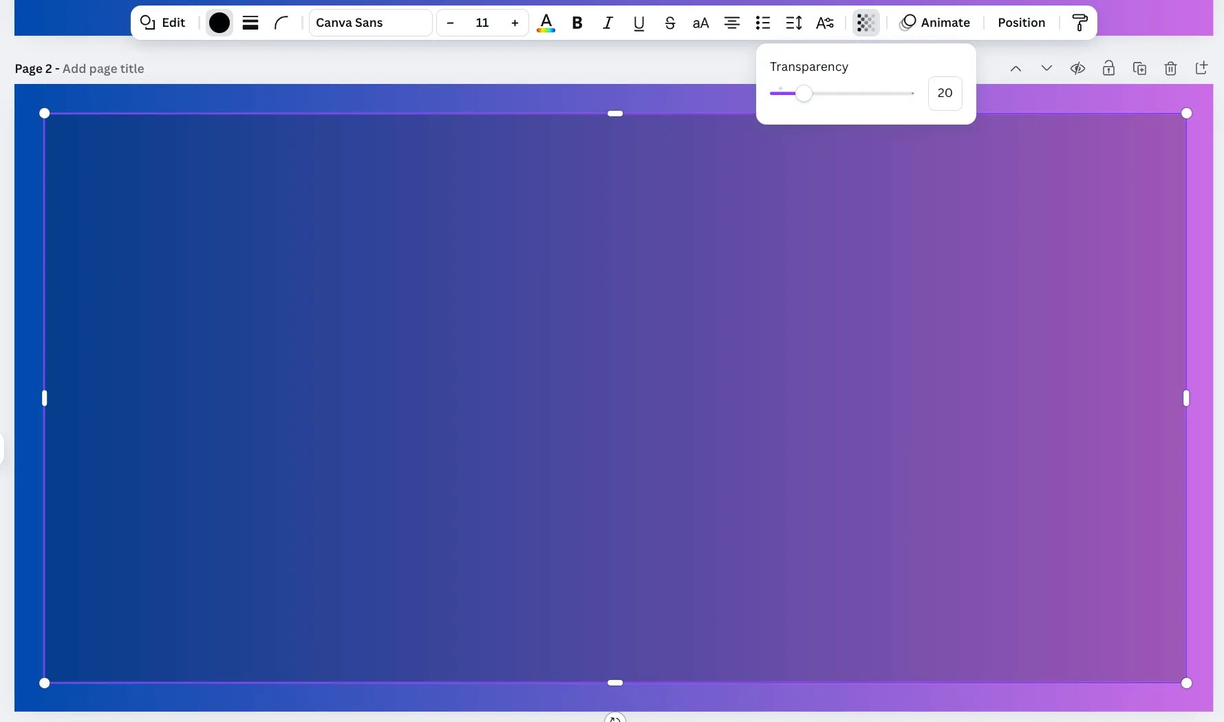Toggle Strikethrough text formatting
The image size is (1224, 722).
(669, 23)
